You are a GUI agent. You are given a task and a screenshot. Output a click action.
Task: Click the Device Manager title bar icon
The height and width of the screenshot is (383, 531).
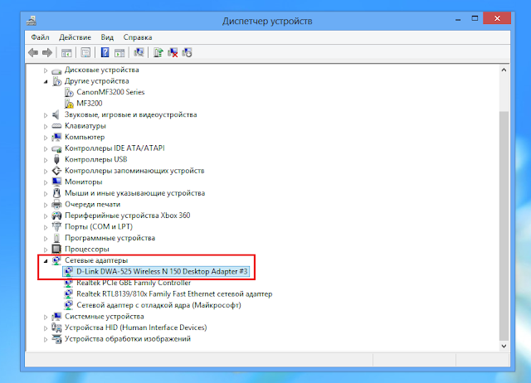32,21
